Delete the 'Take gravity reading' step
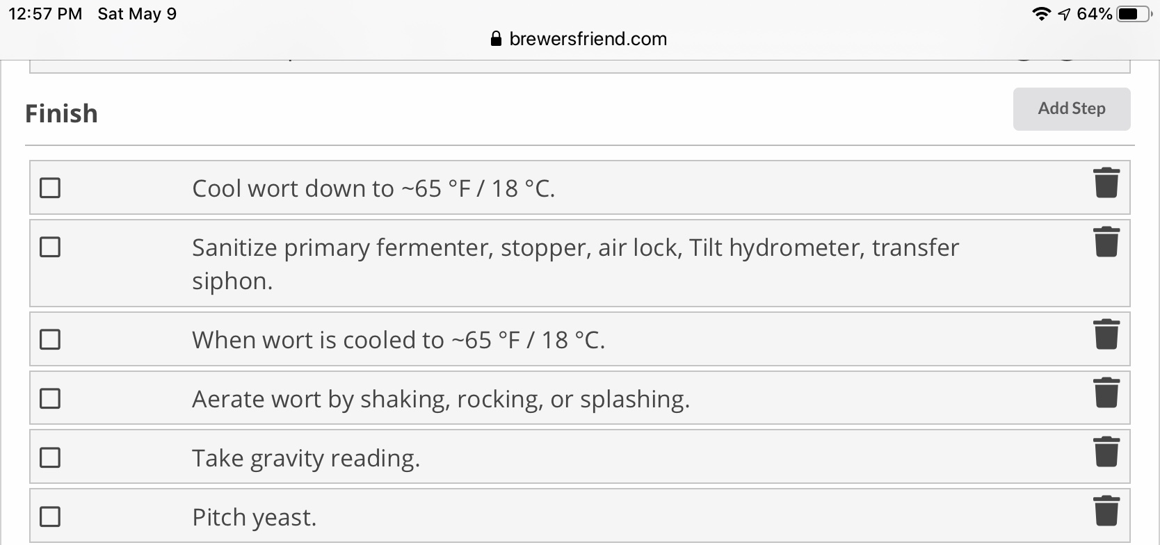This screenshot has height=545, width=1160. point(1106,452)
